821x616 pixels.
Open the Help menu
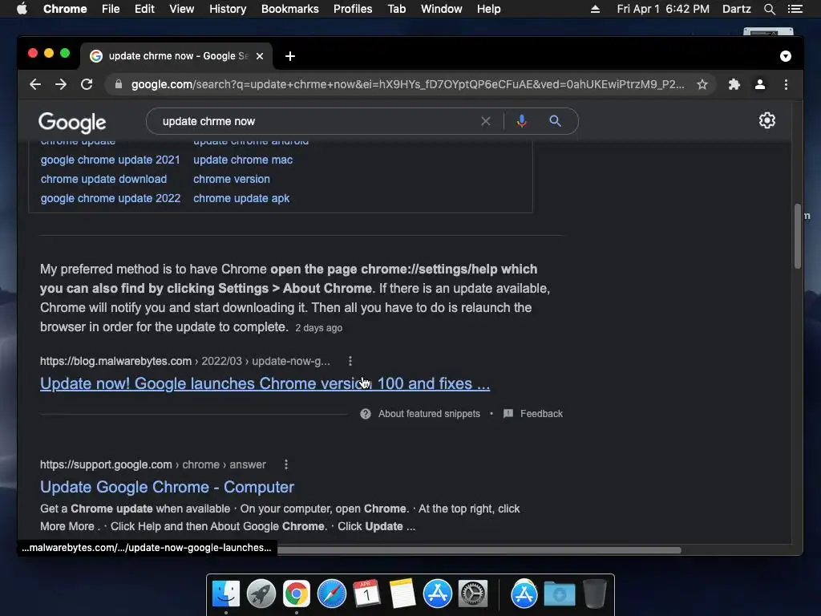(x=488, y=9)
